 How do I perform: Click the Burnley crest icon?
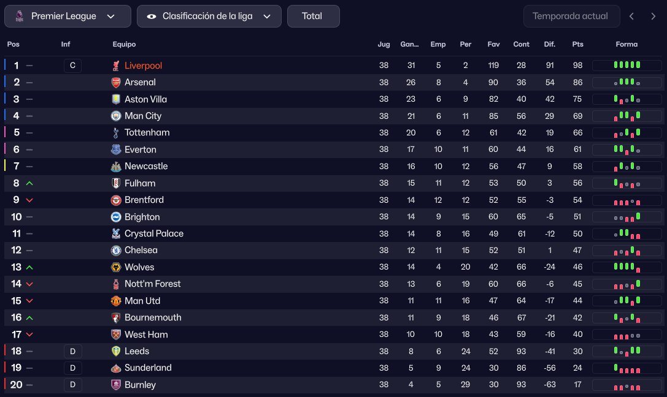[x=116, y=385]
